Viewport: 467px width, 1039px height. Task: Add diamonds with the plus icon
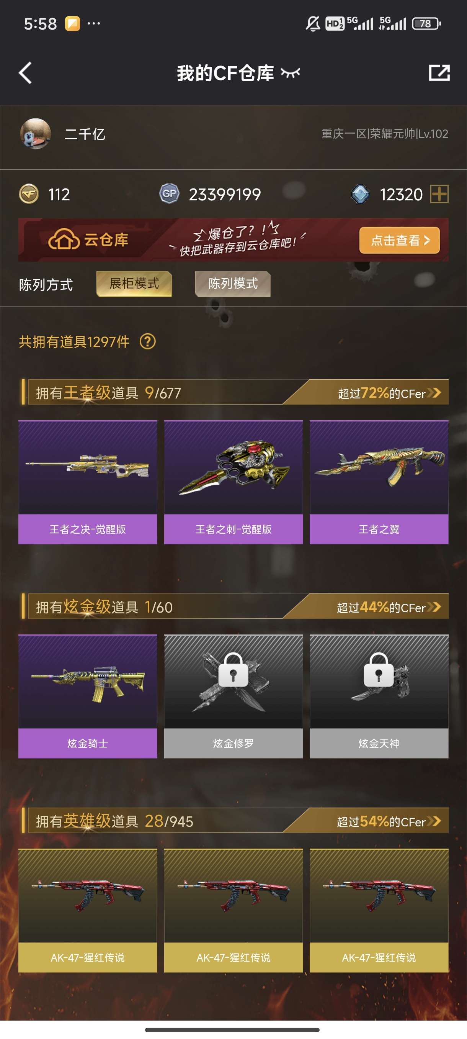439,194
